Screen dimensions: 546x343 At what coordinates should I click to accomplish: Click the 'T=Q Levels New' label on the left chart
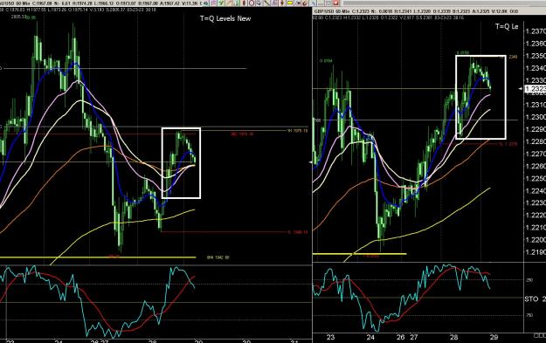[225, 18]
